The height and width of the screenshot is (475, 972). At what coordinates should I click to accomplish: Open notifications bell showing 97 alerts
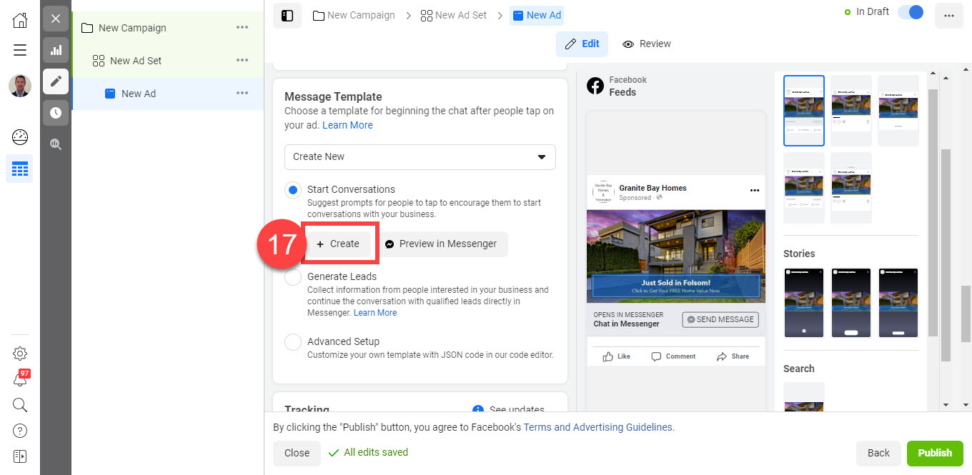[x=19, y=379]
